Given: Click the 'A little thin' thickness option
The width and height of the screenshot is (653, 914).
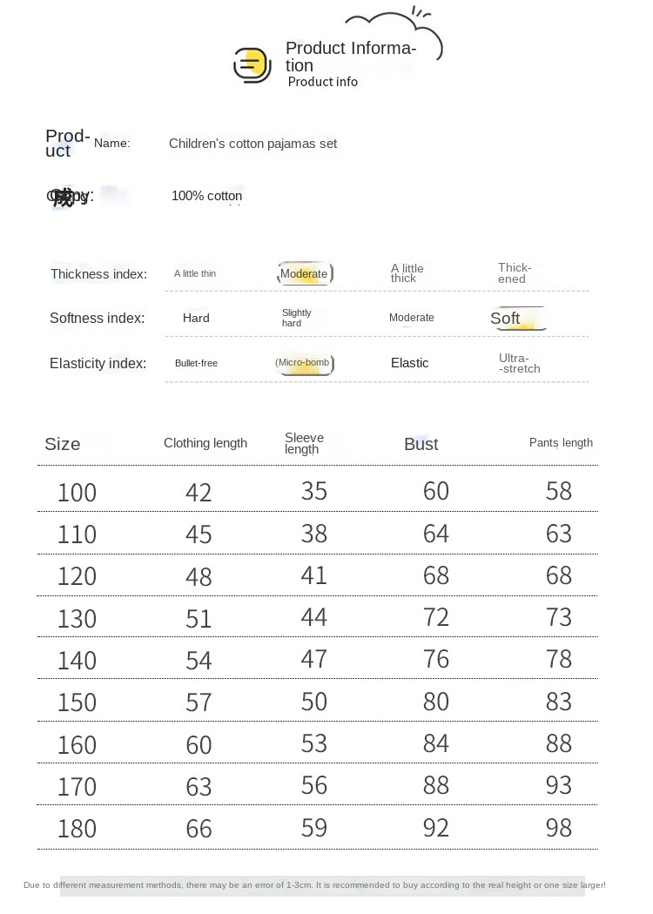Looking at the screenshot, I should coord(195,274).
